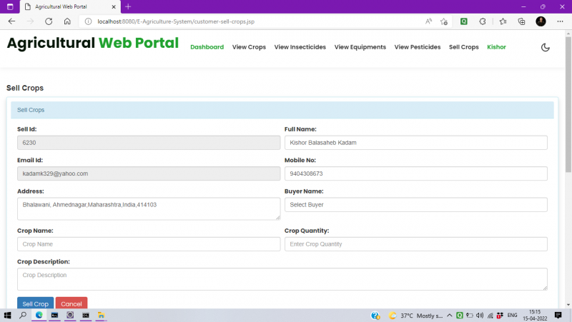Click the Full Name field
The height and width of the screenshot is (322, 572).
(x=416, y=143)
